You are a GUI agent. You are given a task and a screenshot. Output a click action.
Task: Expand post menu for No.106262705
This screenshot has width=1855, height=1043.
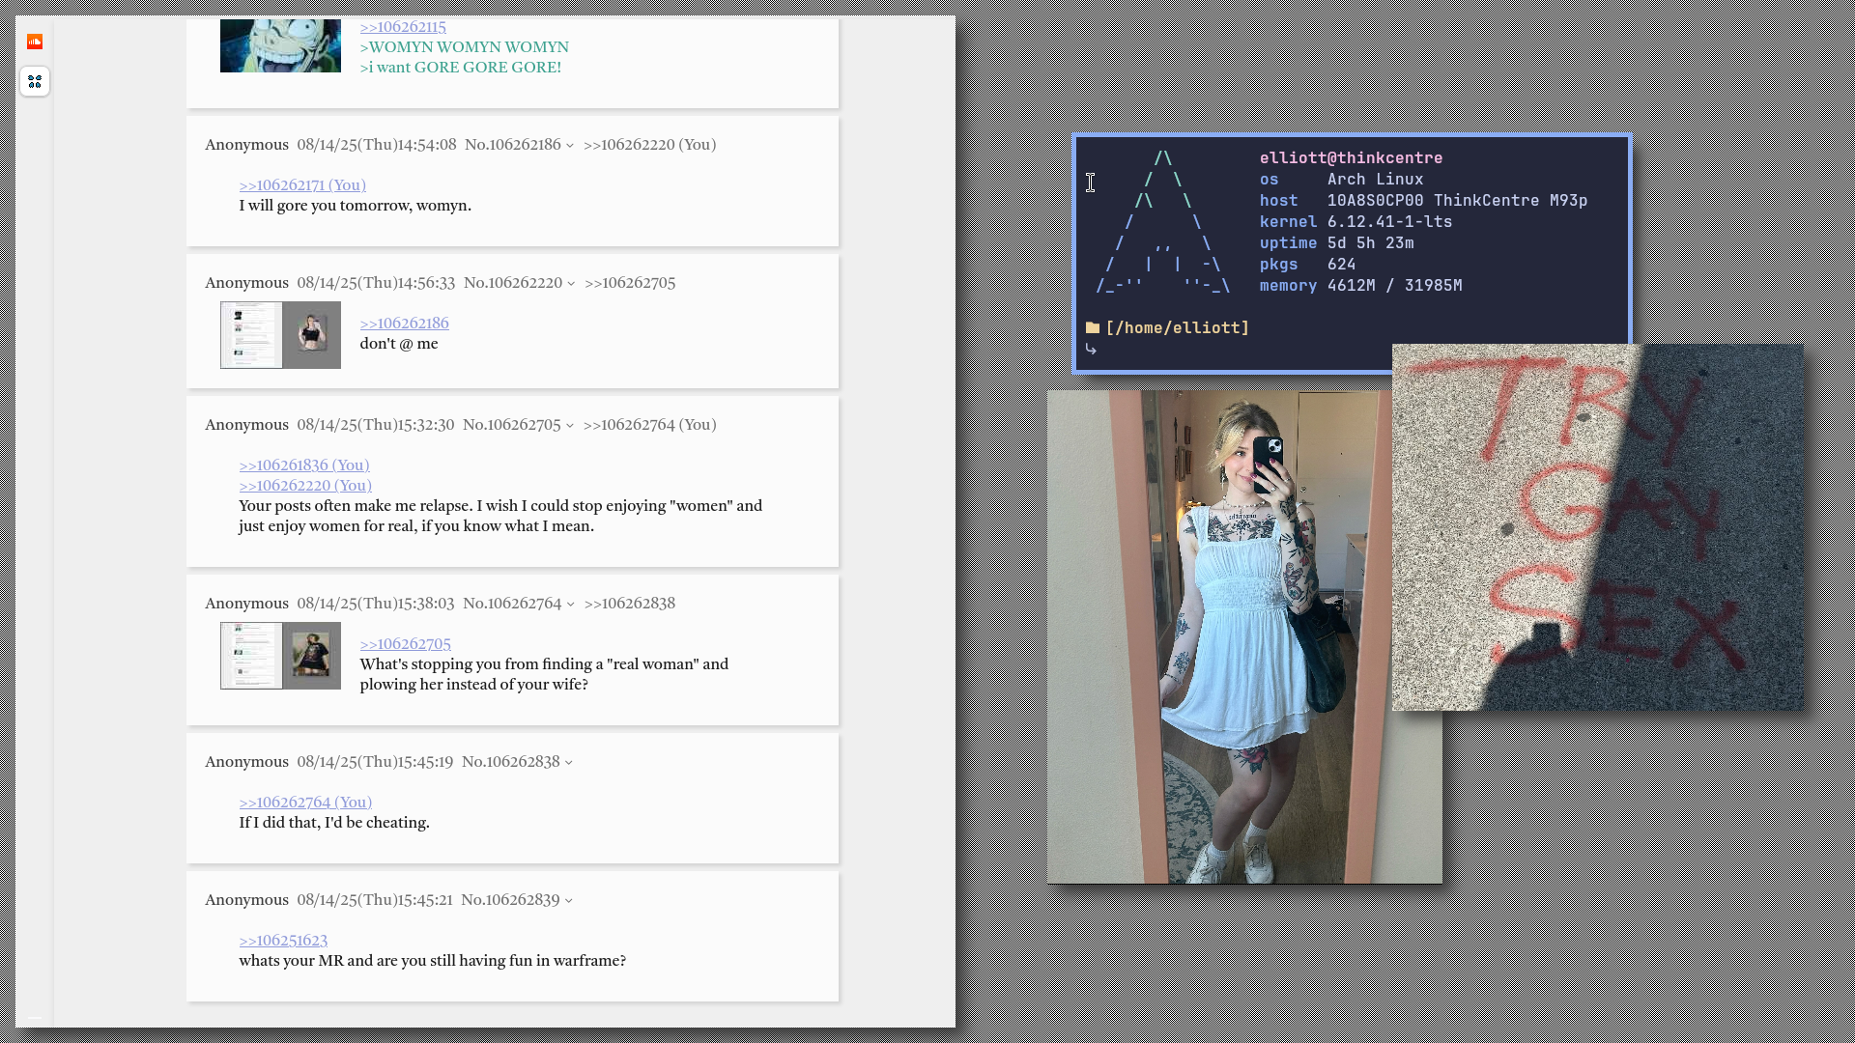[x=570, y=426]
